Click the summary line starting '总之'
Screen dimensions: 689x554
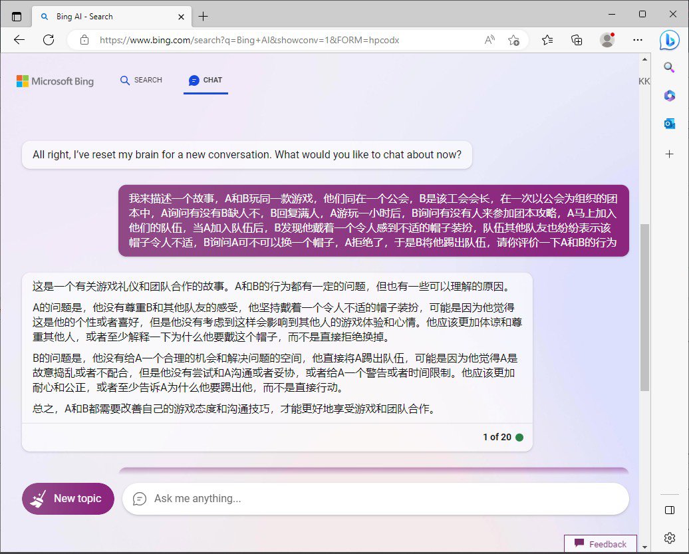pos(235,409)
